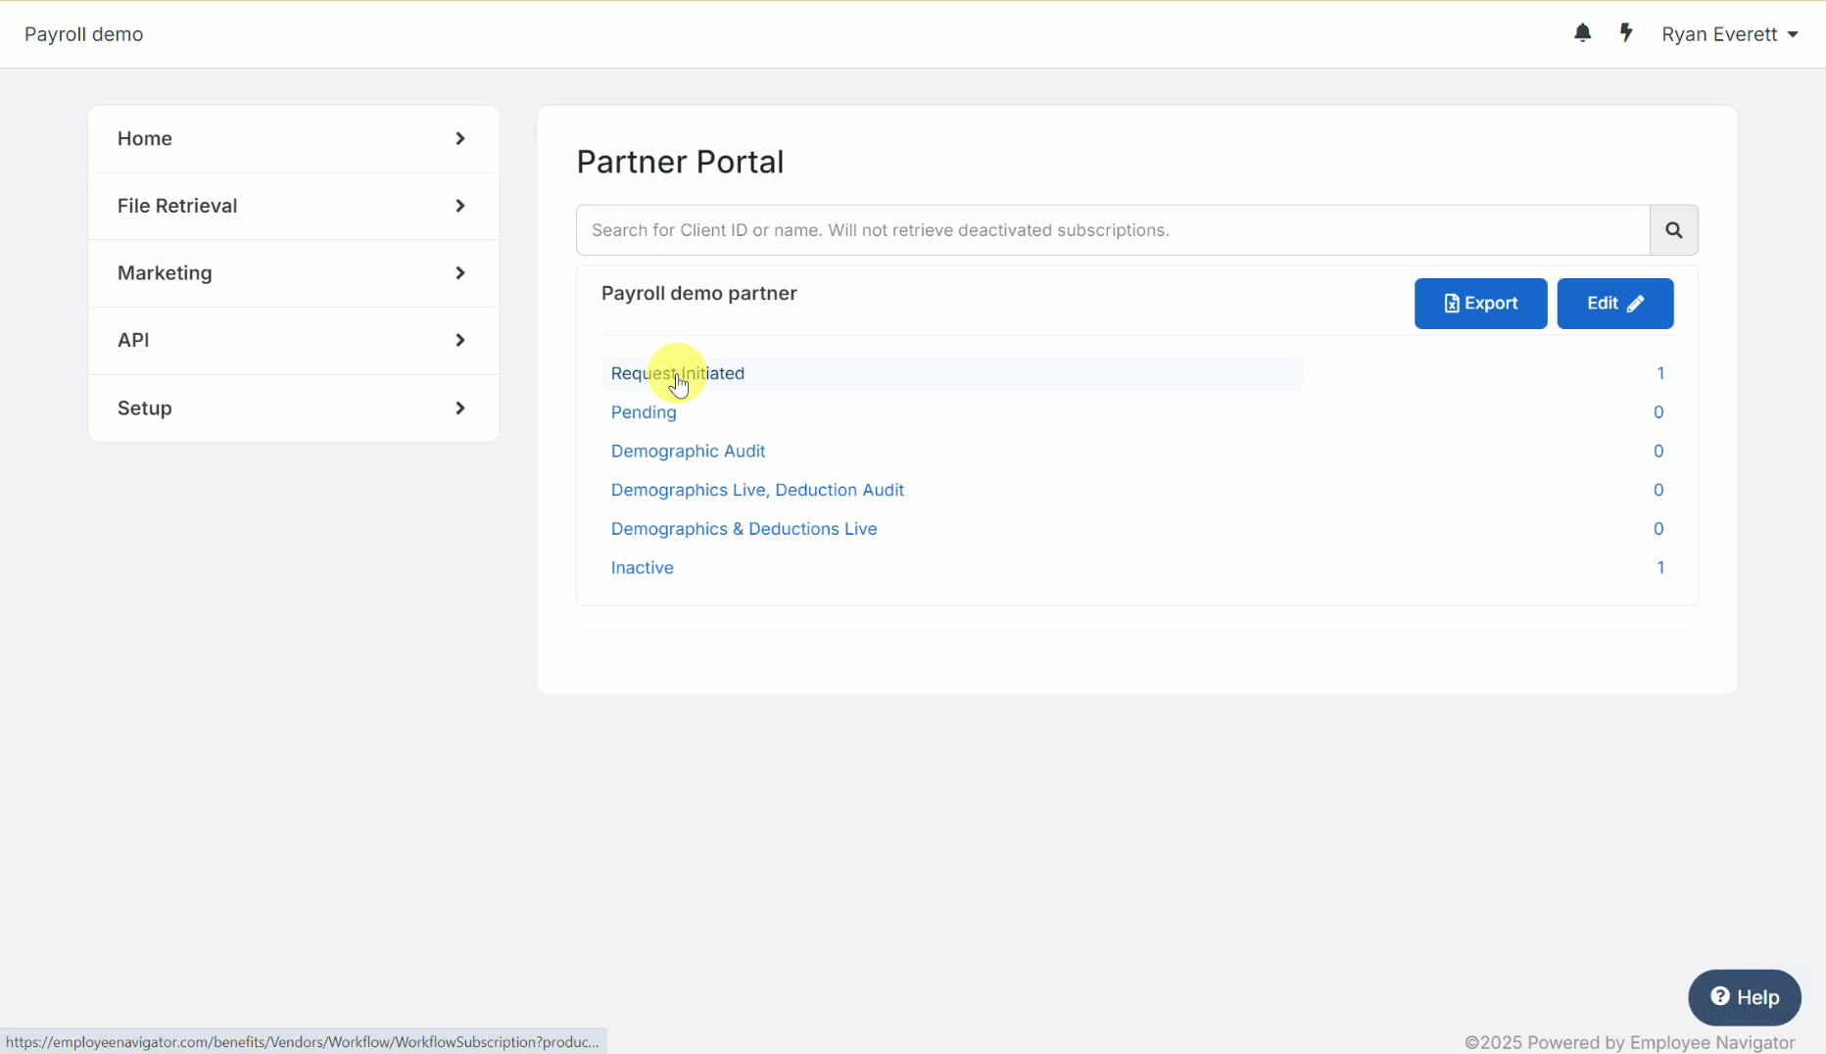Select the API menu item

294,340
